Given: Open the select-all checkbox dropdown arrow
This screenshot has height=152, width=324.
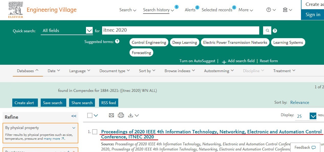Looking at the screenshot, I should click(x=96, y=115).
